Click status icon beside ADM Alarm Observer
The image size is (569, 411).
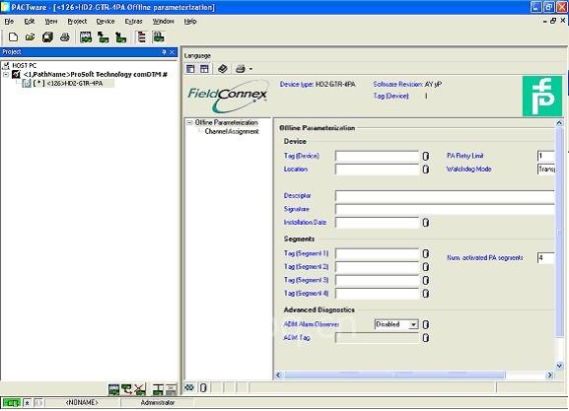pos(426,324)
